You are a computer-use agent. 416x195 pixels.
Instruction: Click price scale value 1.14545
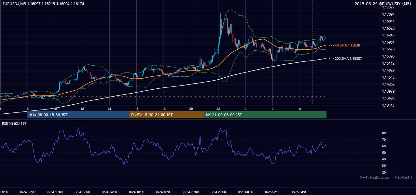(x=388, y=77)
